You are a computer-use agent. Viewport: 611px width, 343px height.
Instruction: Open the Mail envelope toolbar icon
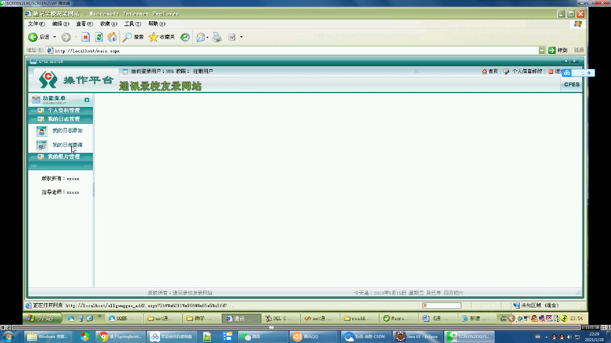tap(200, 37)
